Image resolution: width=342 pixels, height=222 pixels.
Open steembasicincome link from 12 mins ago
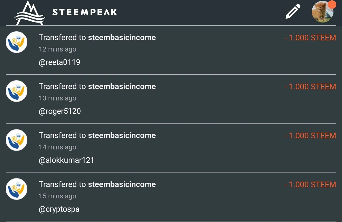[x=122, y=38]
